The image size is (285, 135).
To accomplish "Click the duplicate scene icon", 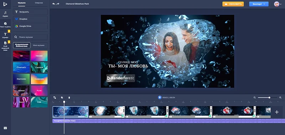I will (x=62, y=98).
